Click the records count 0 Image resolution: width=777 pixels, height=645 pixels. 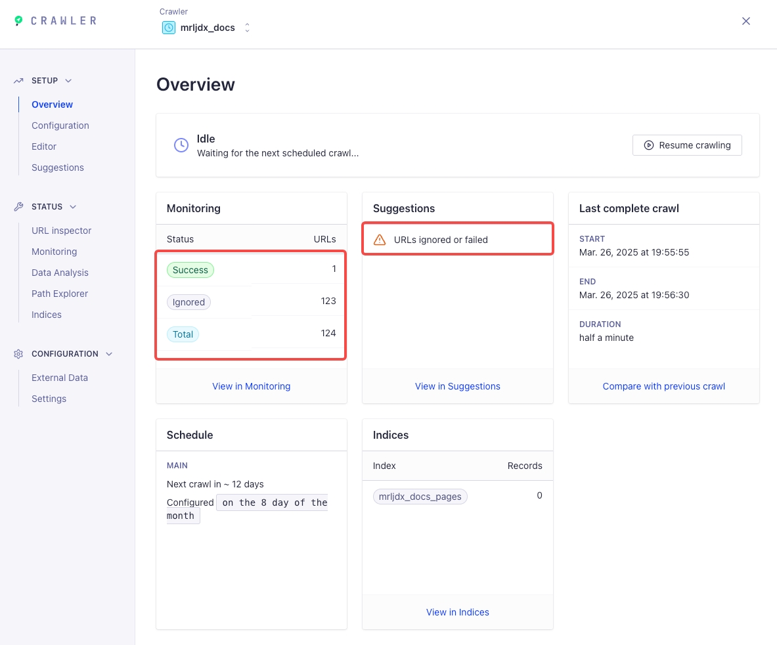coord(539,495)
